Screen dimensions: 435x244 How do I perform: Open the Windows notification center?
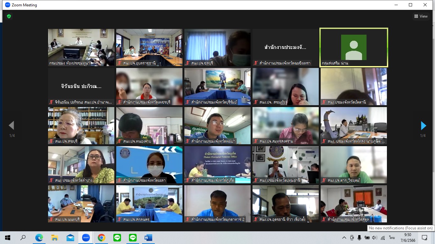click(424, 238)
